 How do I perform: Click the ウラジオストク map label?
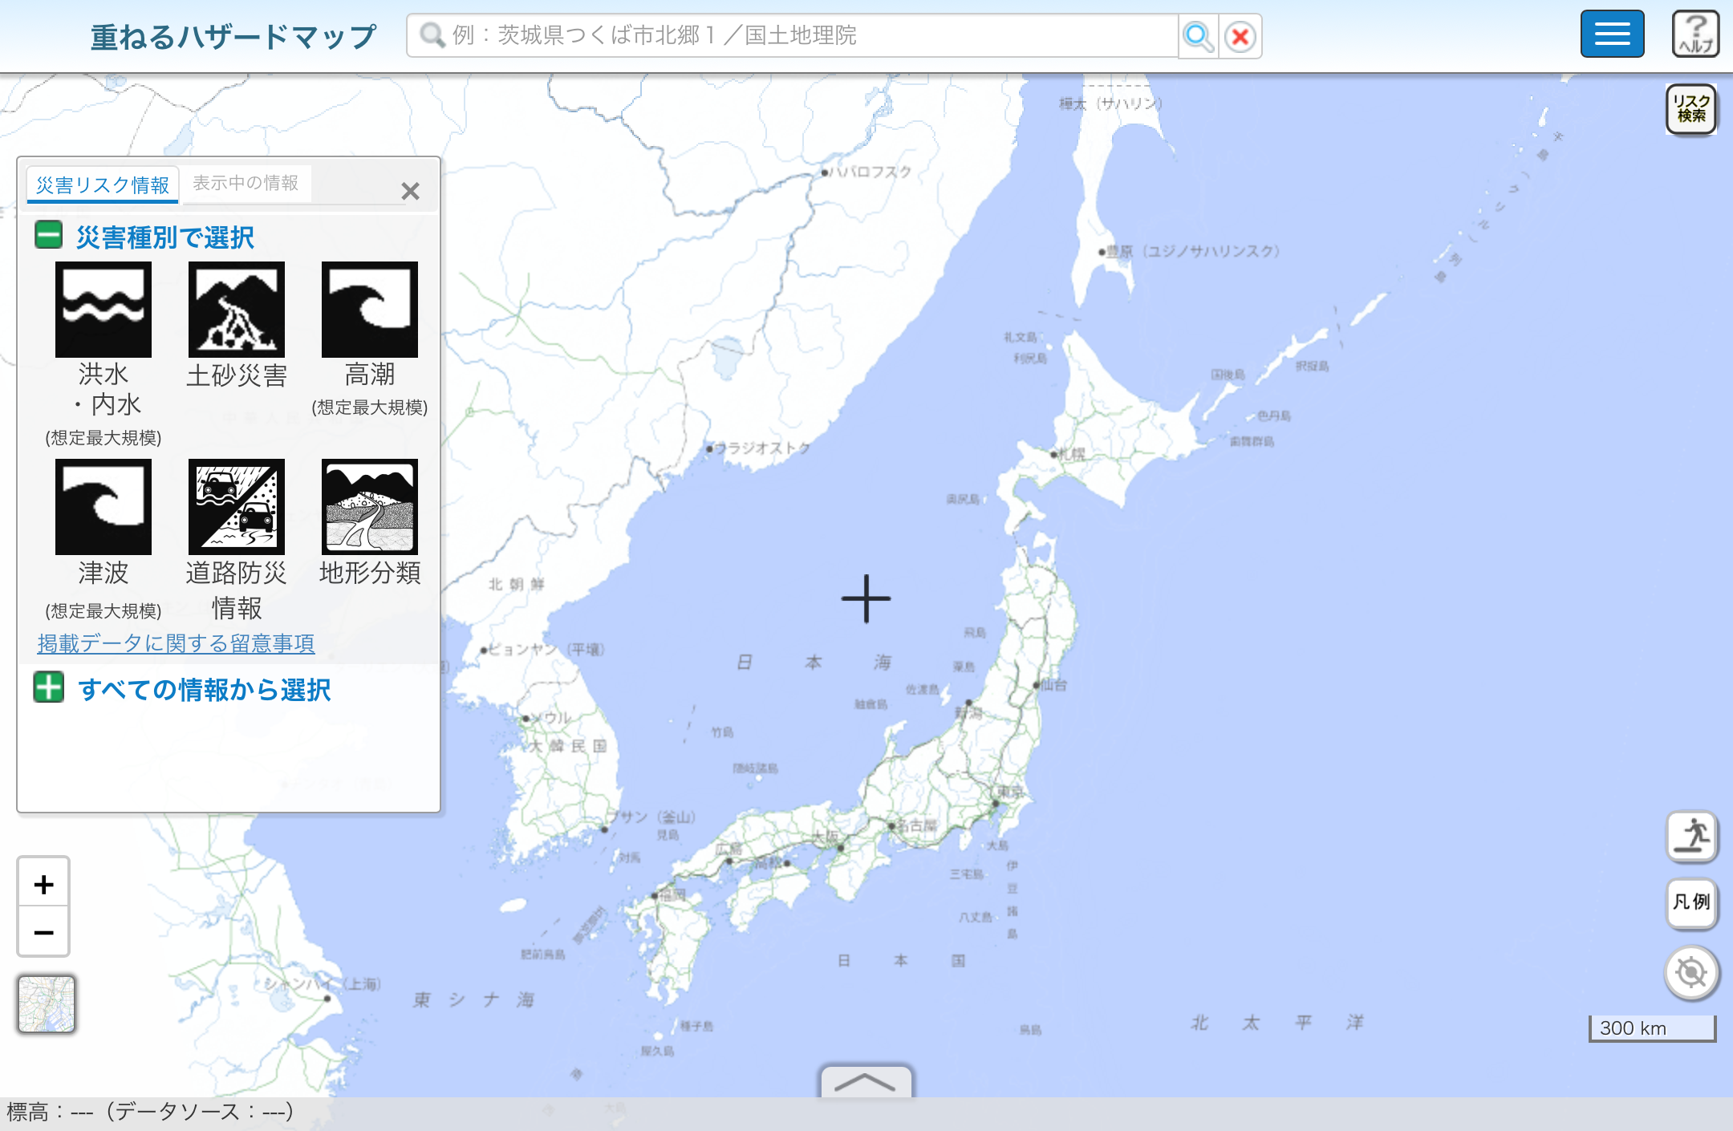[x=761, y=448]
